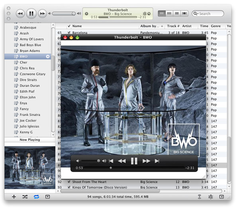Select the Elton John playlist
Image resolution: width=239 pixels, height=209 pixels.
click(x=27, y=97)
